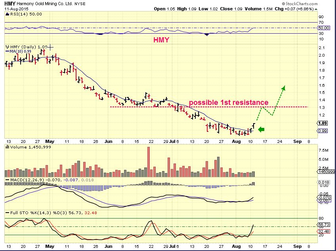The width and height of the screenshot is (336, 251).
Task: Click the Jul 6 label below the price panel
Action: [x=175, y=142]
